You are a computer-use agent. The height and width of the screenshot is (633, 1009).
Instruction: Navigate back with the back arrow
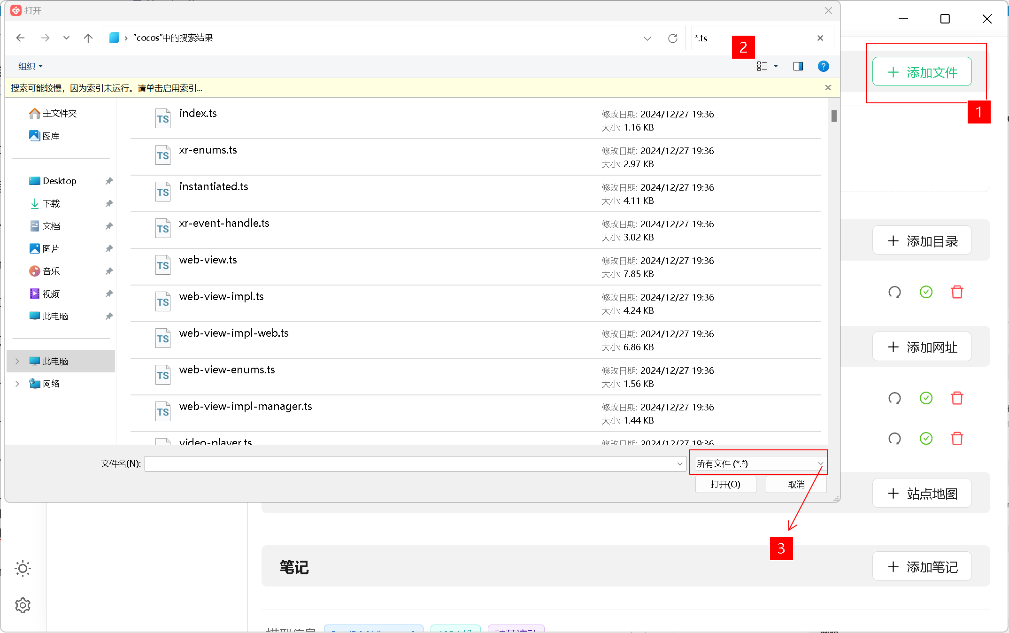20,38
